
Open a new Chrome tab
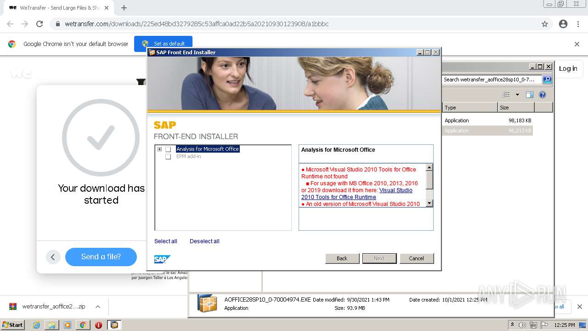[124, 8]
